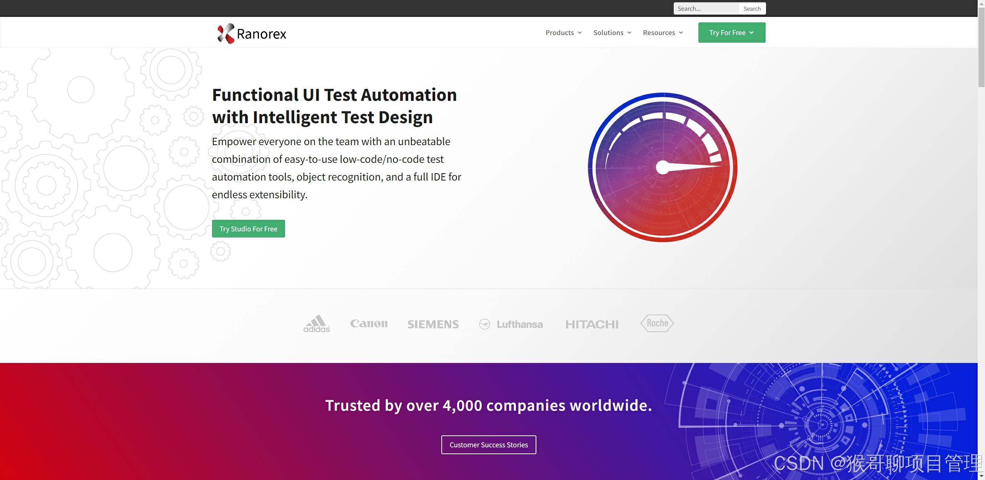The height and width of the screenshot is (480, 985).
Task: Click the speedometer gauge graphic
Action: 663,167
